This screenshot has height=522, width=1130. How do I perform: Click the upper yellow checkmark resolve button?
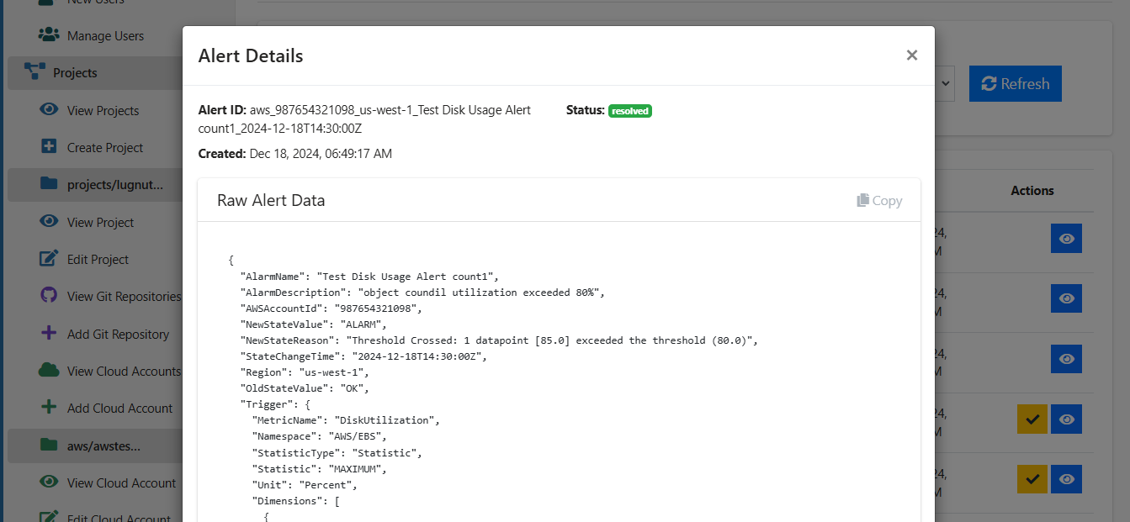click(x=1032, y=419)
